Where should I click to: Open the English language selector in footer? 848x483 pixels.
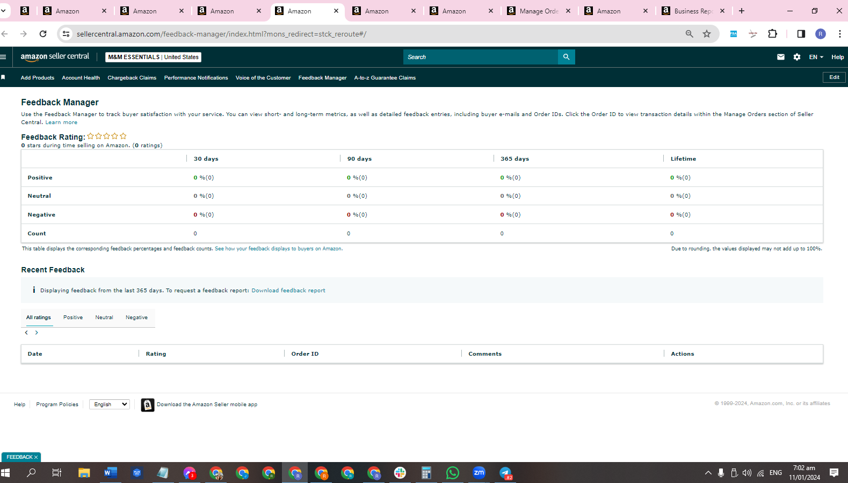(x=110, y=404)
